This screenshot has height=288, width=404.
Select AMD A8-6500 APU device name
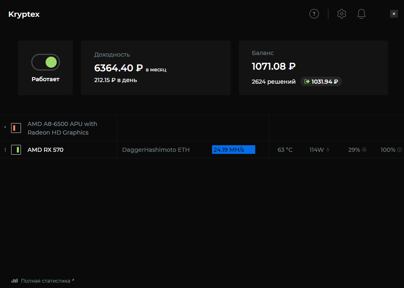[62, 128]
